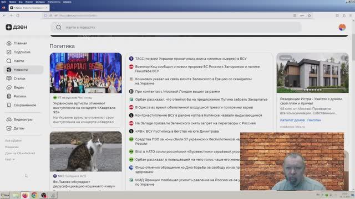This screenshot has width=355, height=199.
Task: Open Дзен на iOS и Android link
Action: pos(20,153)
